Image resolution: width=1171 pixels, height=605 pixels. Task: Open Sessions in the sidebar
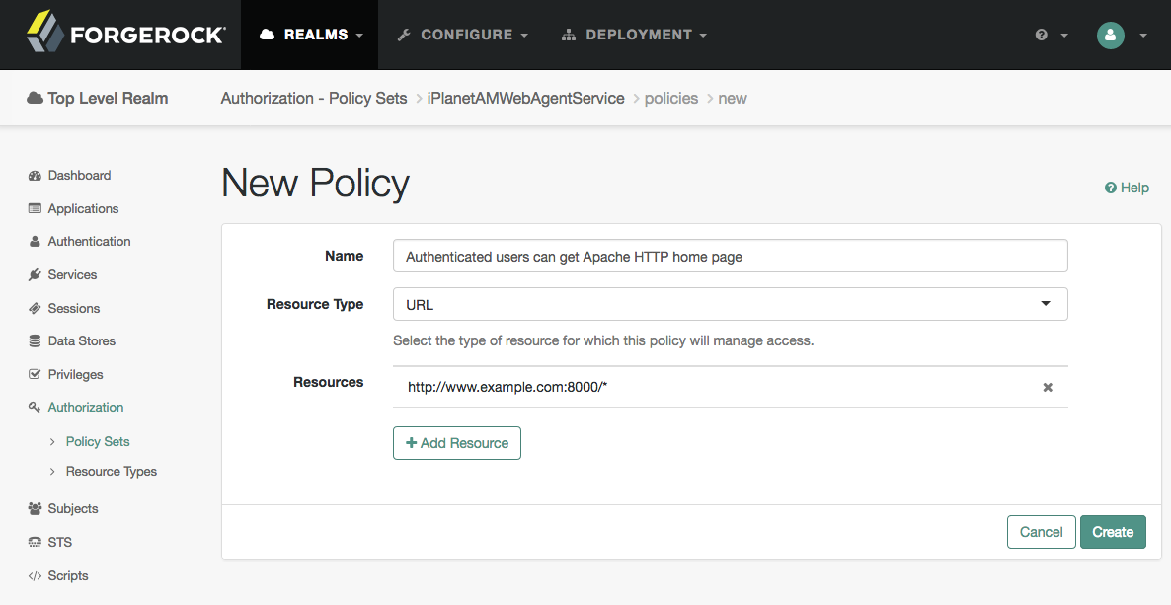[x=74, y=308]
